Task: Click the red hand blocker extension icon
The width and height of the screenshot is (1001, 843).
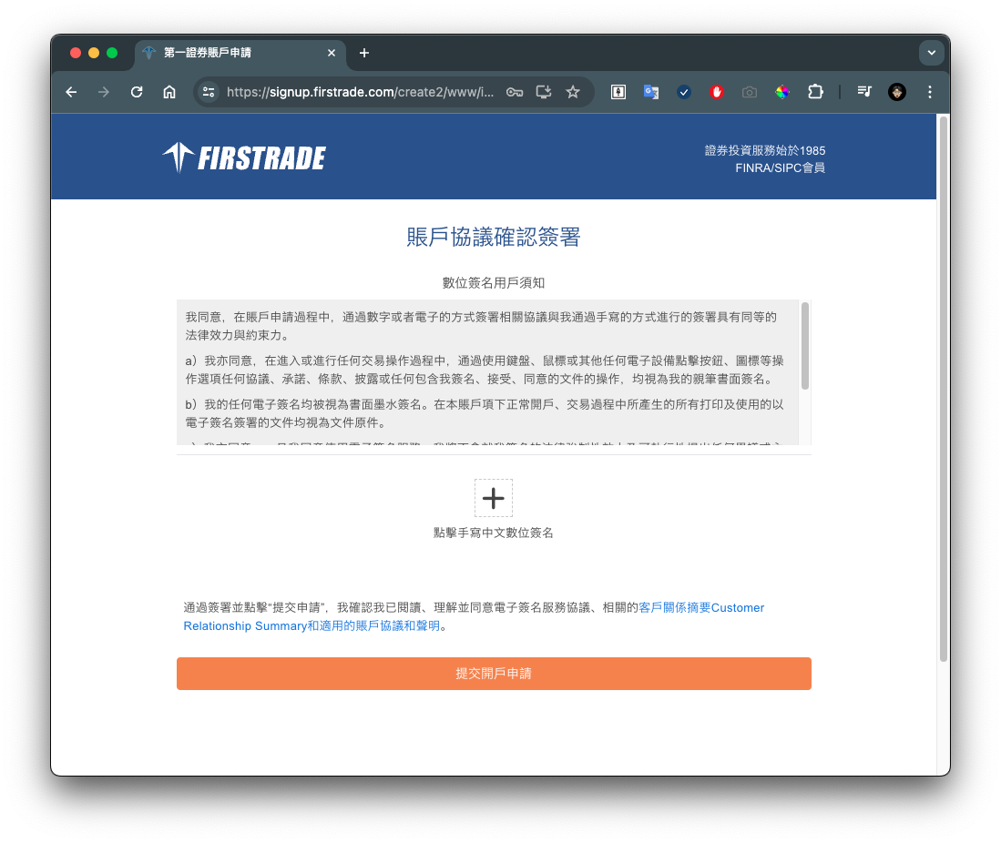Action: click(x=717, y=92)
